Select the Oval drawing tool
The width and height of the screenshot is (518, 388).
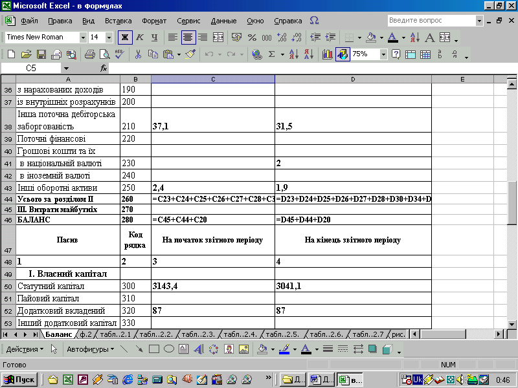click(x=169, y=349)
